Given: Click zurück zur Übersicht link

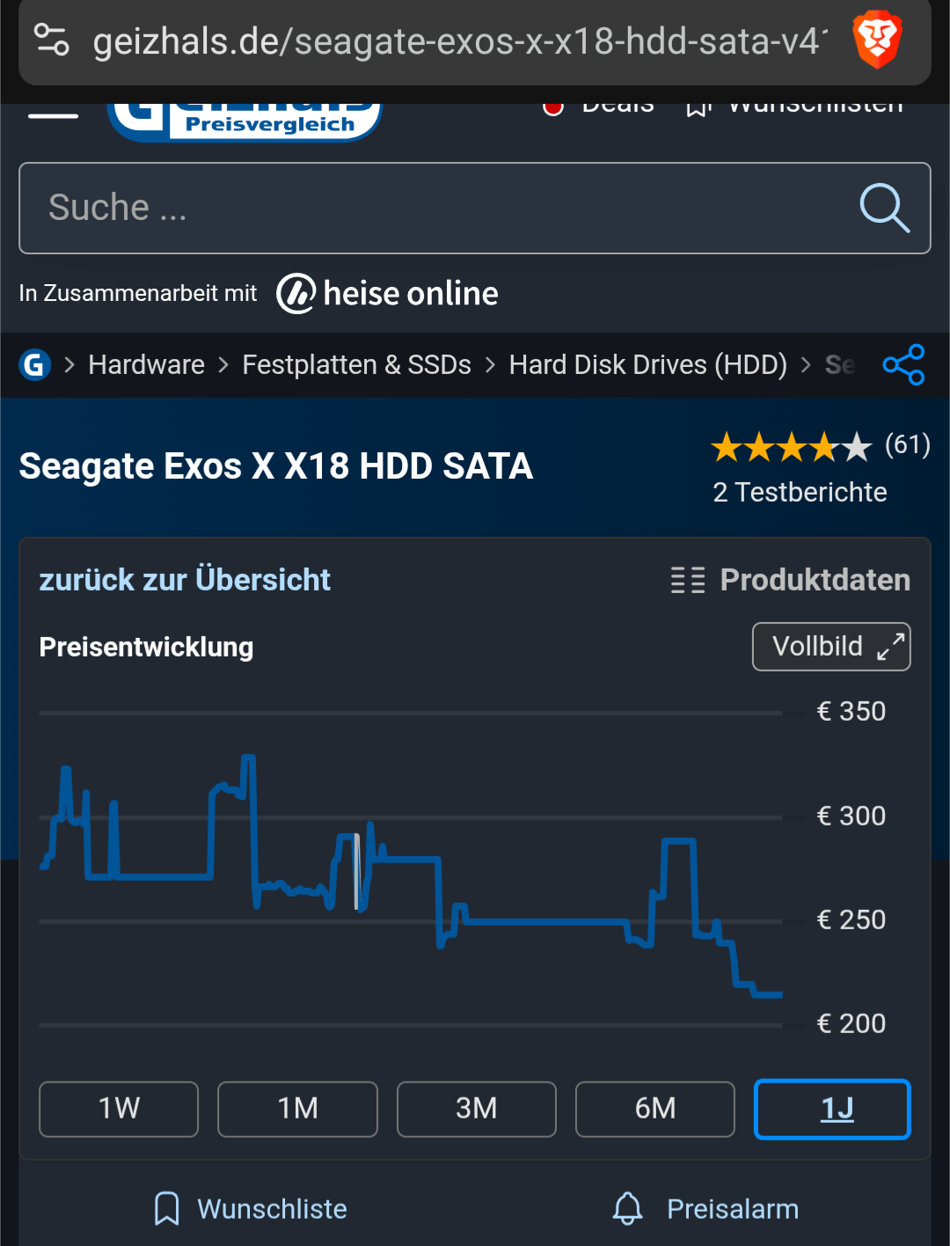Looking at the screenshot, I should click(x=185, y=580).
